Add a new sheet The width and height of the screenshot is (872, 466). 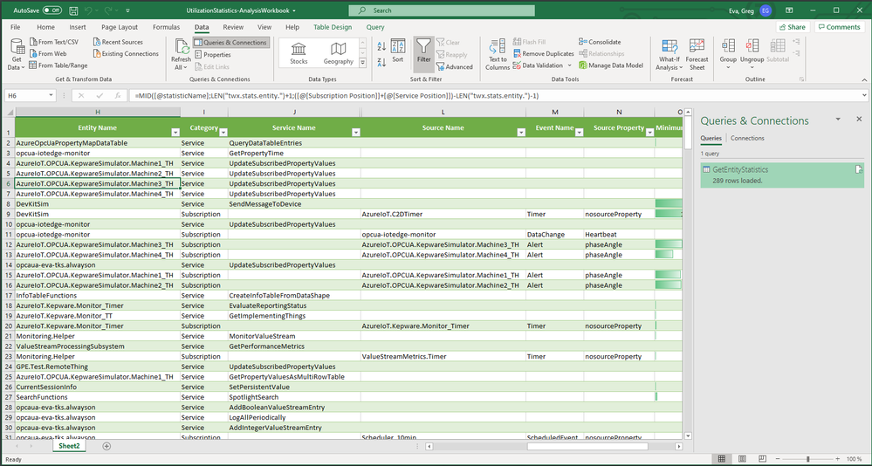(106, 446)
